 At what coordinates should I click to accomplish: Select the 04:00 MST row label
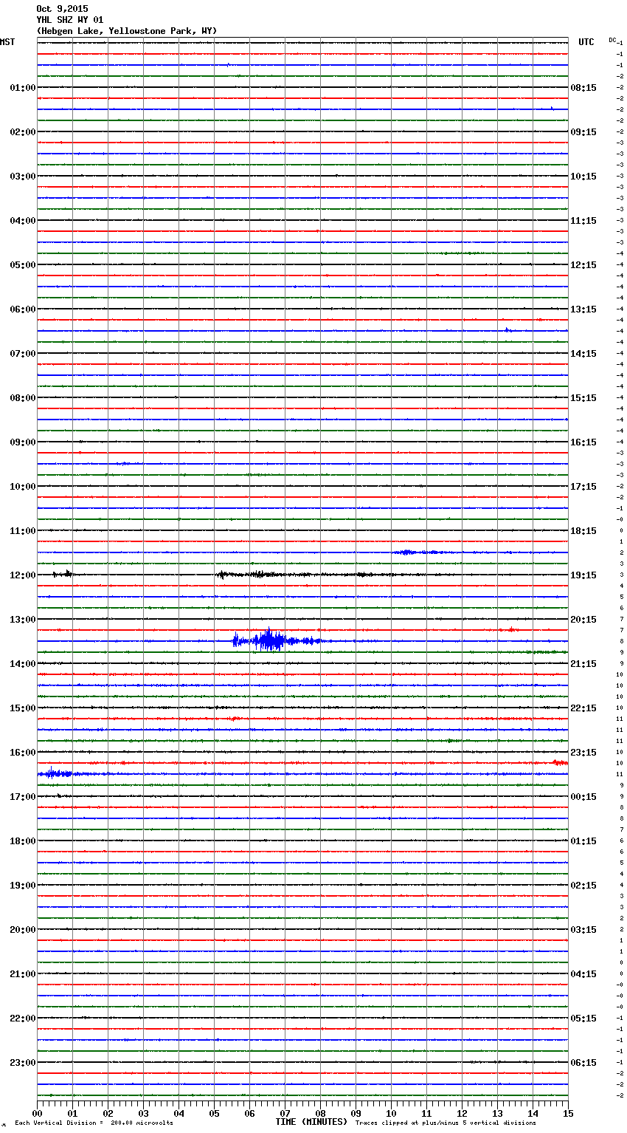22,221
